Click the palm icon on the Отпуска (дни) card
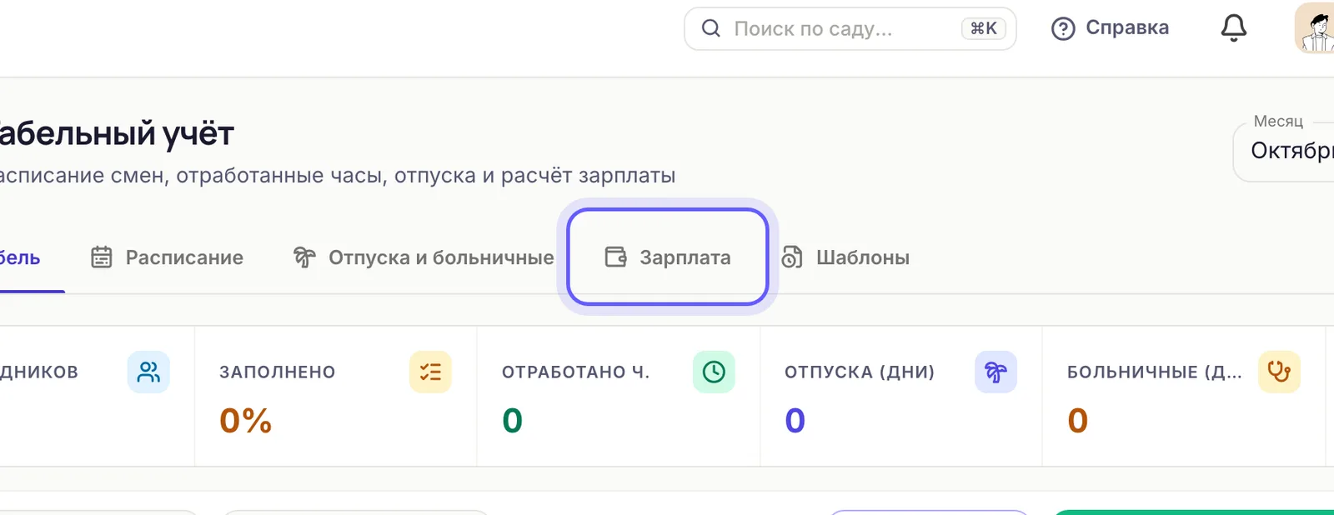Screen dimensions: 1334x515 pos(995,372)
